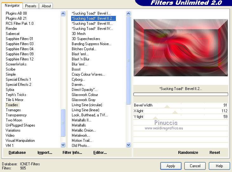Image resolution: width=232 pixels, height=172 pixels.
Task: Randomize the filter settings
Action: point(188,152)
